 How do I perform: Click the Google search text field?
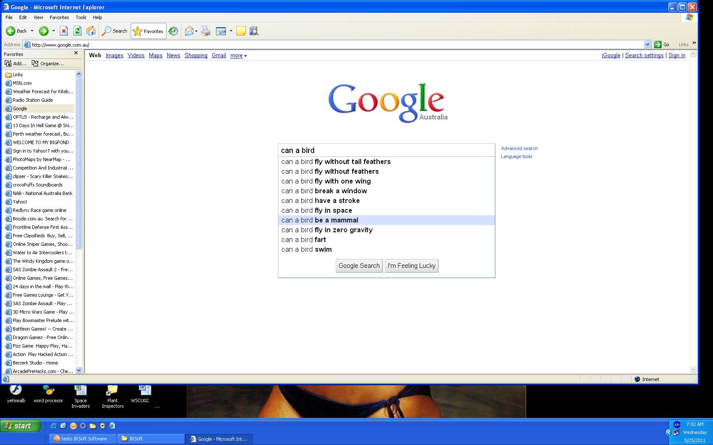[x=386, y=150]
